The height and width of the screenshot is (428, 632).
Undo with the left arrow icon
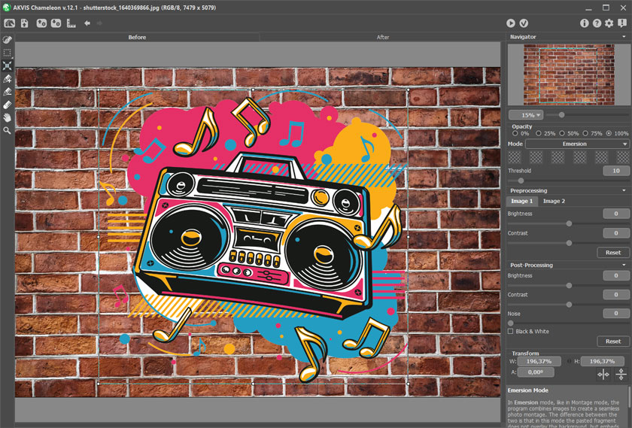pos(87,23)
